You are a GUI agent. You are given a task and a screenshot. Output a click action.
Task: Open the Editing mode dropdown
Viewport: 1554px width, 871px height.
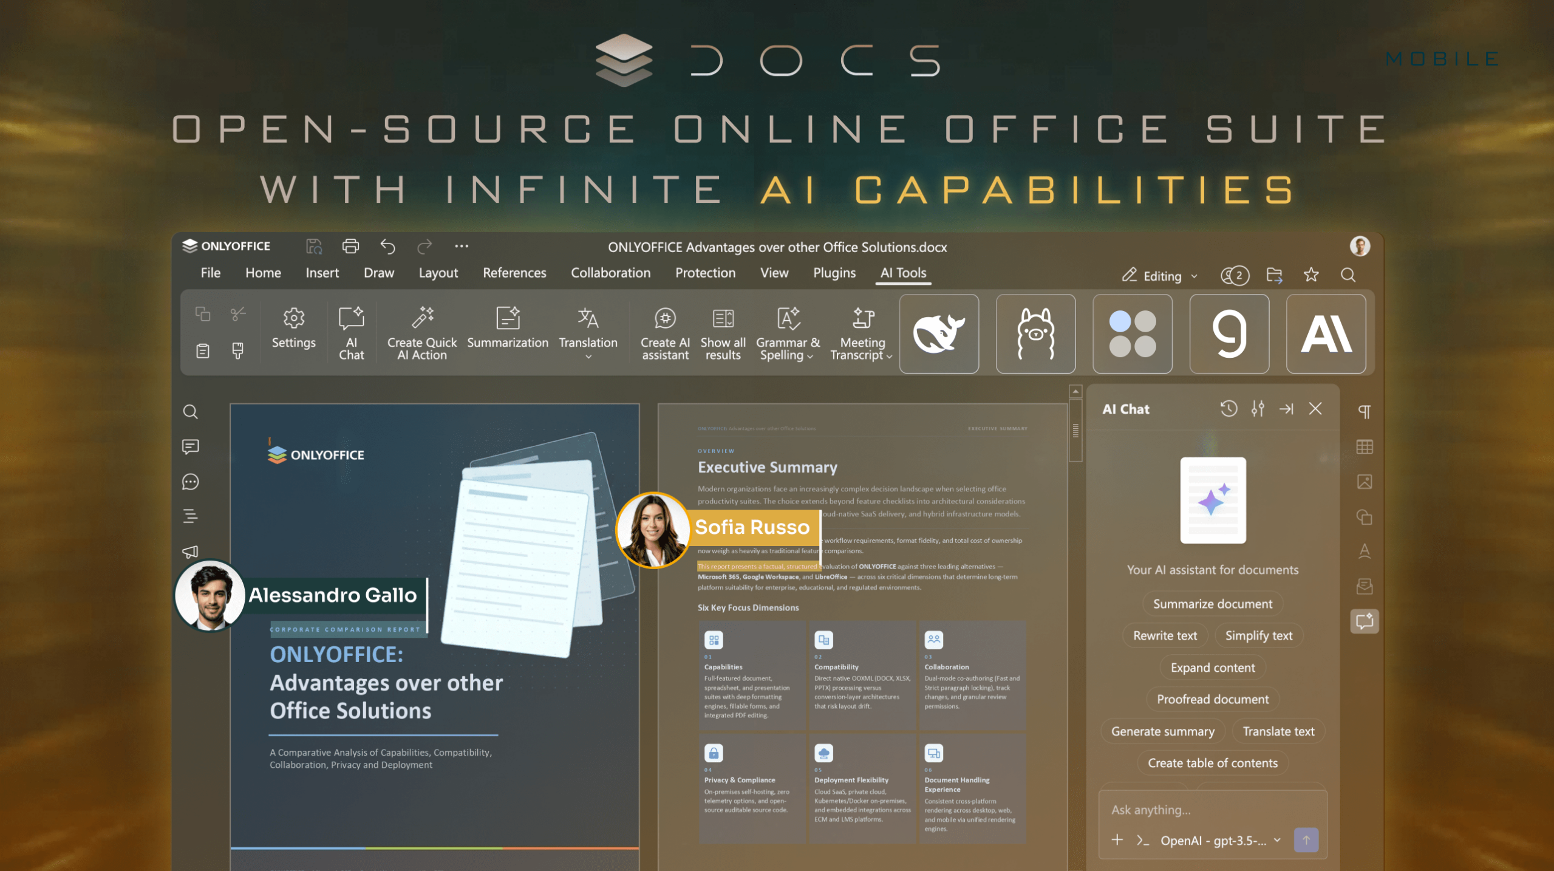1159,276
